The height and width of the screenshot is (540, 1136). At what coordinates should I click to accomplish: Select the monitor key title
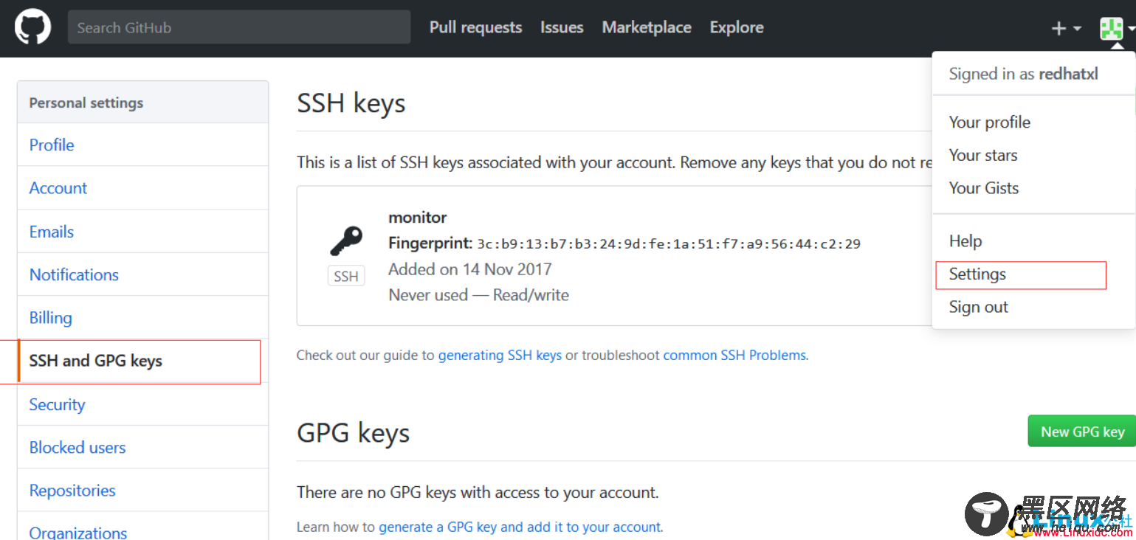tap(418, 217)
